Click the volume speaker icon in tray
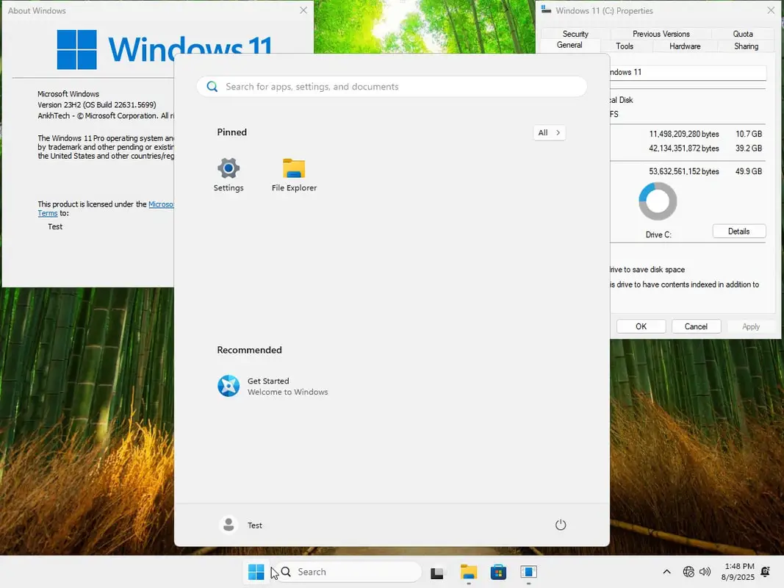The width and height of the screenshot is (784, 588). (x=705, y=572)
